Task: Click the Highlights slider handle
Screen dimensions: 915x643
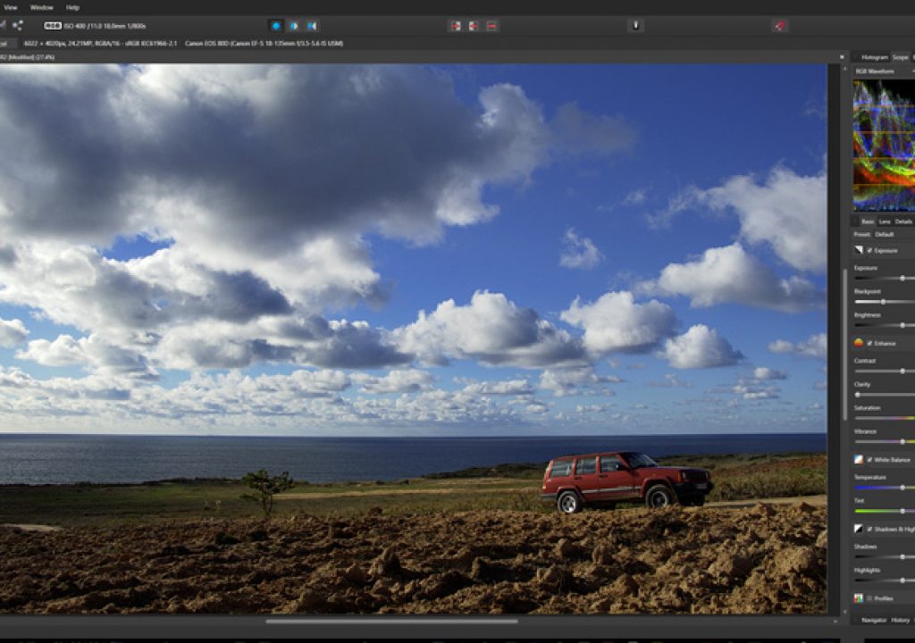Action: click(x=902, y=580)
